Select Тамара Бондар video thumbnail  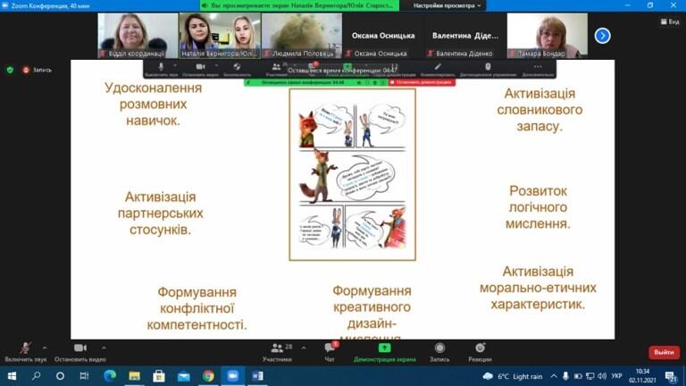click(x=548, y=36)
